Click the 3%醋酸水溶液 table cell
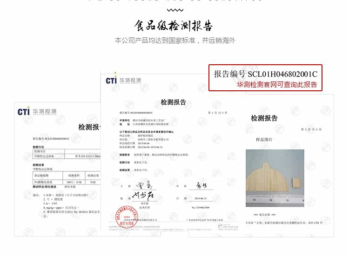Viewport: 349px width, 257px height. pos(47,182)
